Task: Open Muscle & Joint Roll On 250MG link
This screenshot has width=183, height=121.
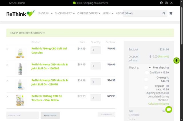Action: click(49, 82)
